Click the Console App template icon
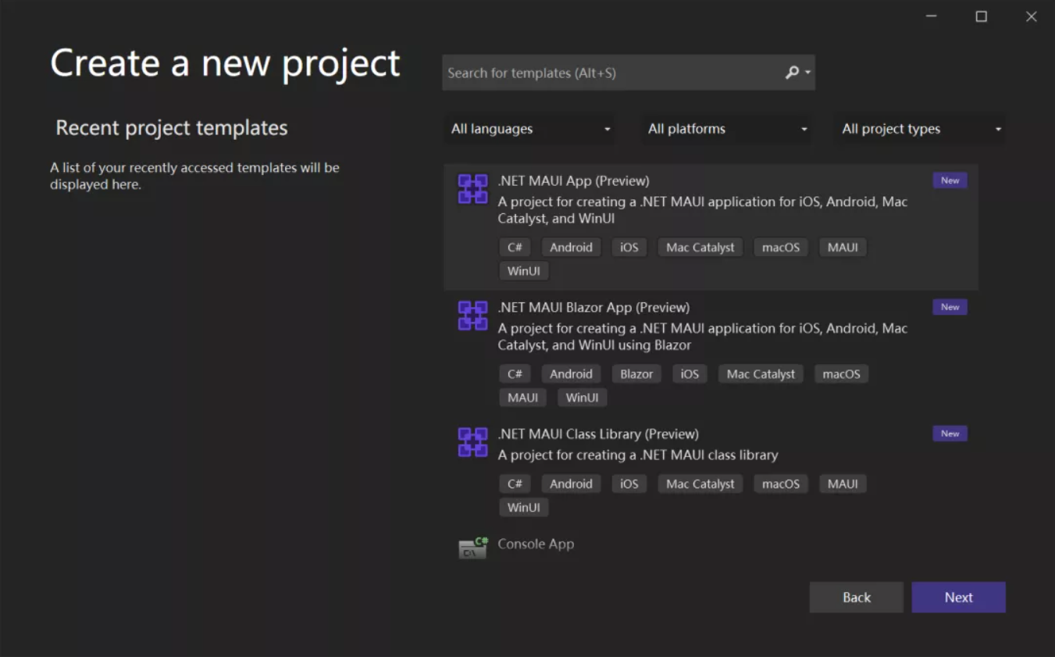1055x657 pixels. point(472,548)
